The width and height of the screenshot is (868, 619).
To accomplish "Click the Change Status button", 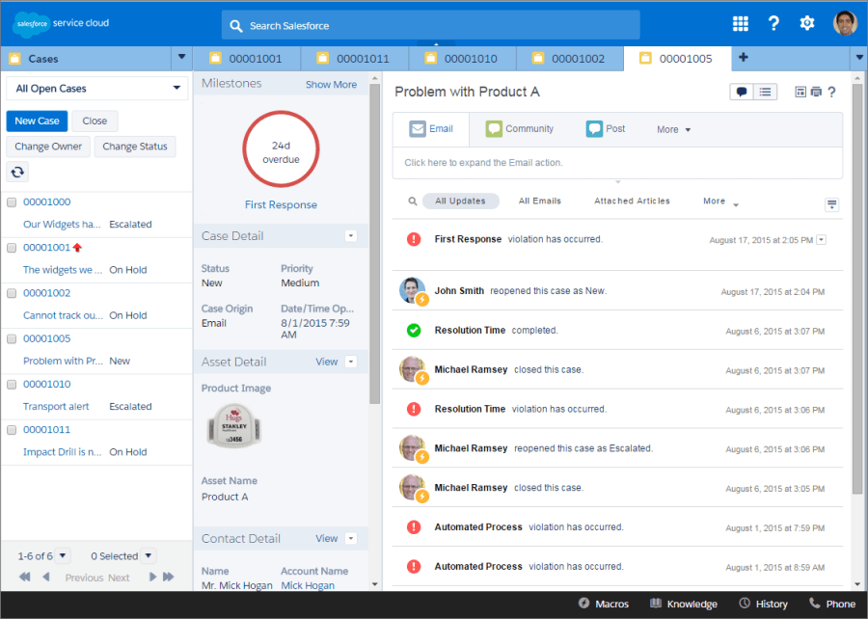I will 135,147.
